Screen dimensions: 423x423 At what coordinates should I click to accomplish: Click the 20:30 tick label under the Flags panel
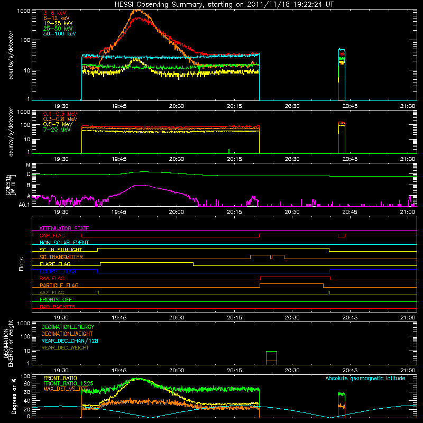292,318
